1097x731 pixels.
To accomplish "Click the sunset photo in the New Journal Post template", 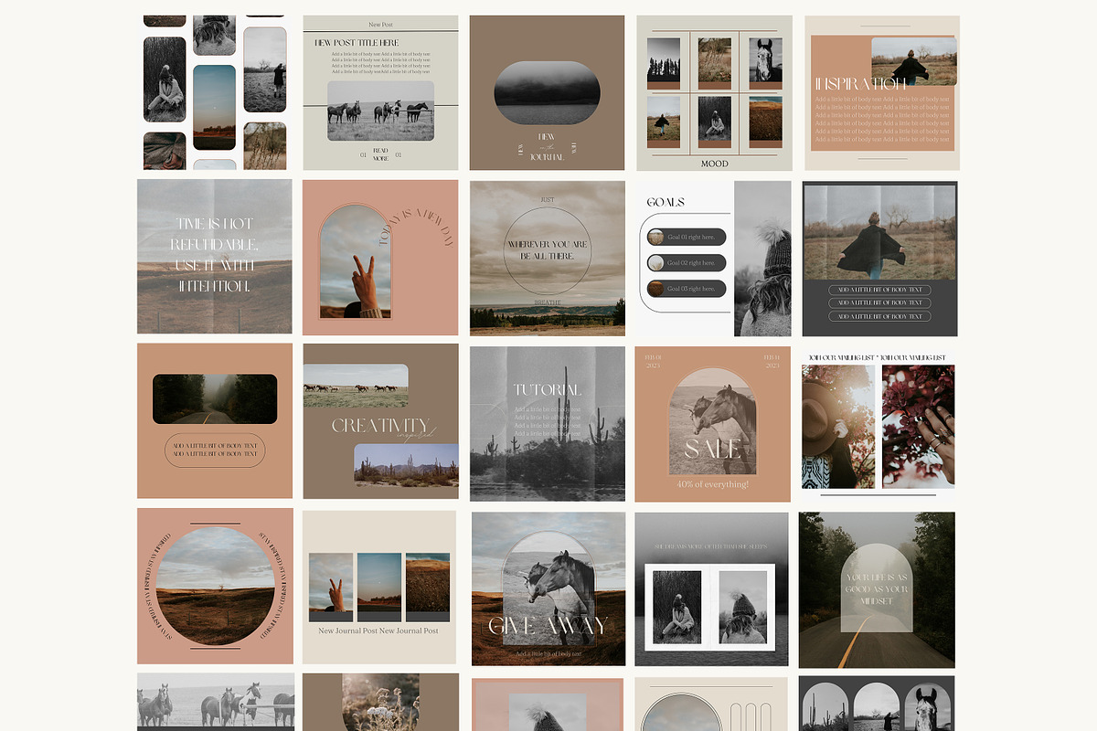I will [x=379, y=582].
